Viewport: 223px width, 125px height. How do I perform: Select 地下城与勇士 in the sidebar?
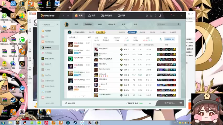[50, 42]
